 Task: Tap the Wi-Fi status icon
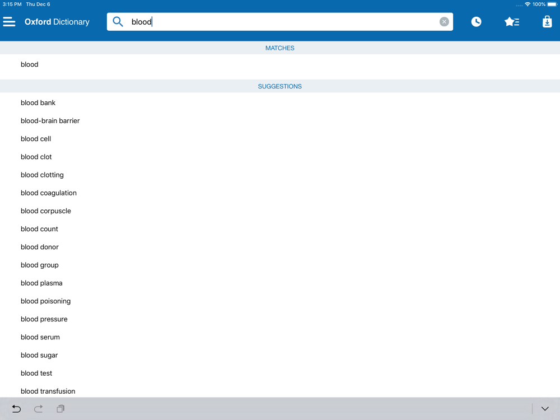(x=527, y=4)
